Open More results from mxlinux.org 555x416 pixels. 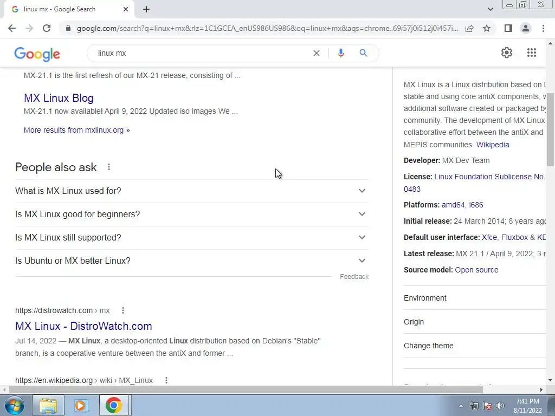(x=77, y=130)
